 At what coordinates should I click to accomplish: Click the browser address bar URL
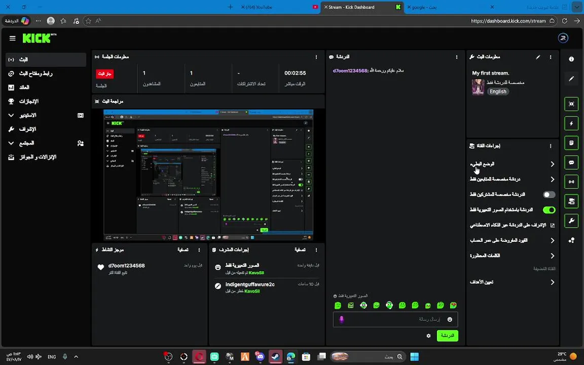tap(508, 21)
